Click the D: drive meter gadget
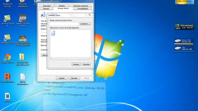The height and width of the screenshot is (111, 198). [184, 49]
